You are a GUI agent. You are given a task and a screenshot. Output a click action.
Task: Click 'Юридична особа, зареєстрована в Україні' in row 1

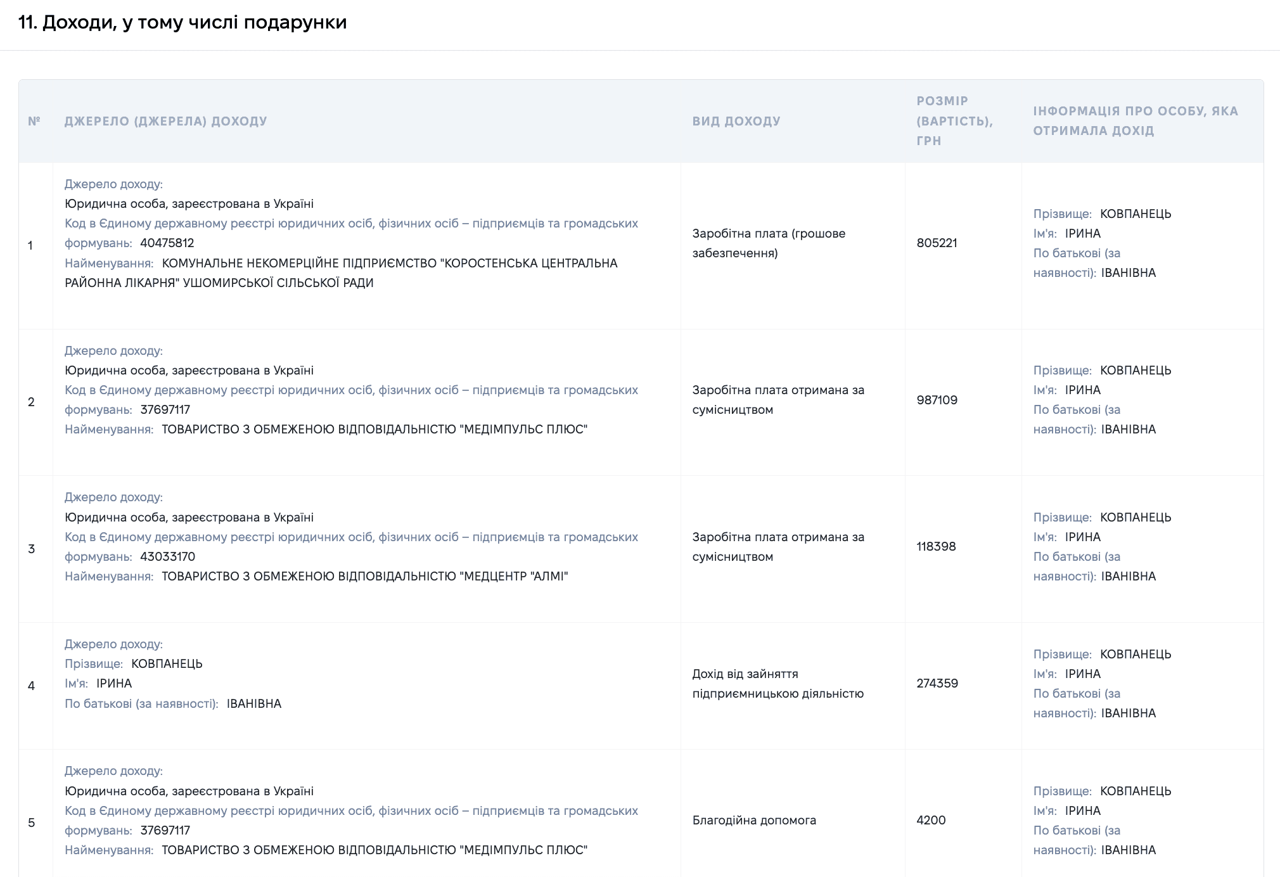point(189,204)
